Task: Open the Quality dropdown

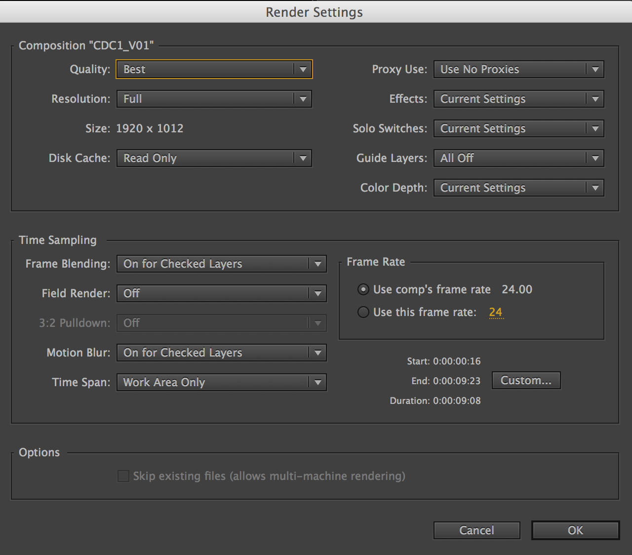Action: 214,69
